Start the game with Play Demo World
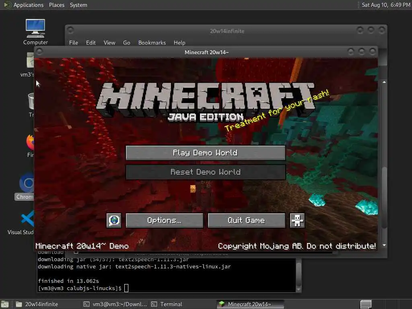This screenshot has width=412, height=309. [x=206, y=152]
